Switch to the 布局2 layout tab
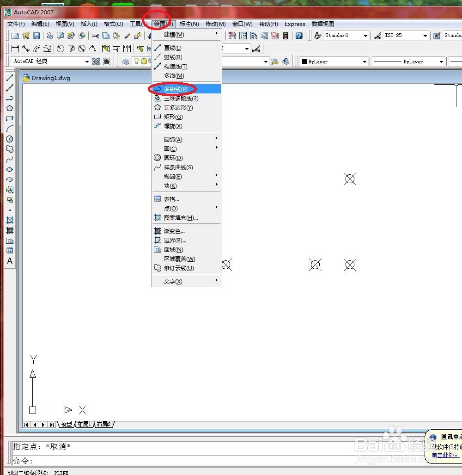Viewport: 462px width, 475px height. [104, 425]
